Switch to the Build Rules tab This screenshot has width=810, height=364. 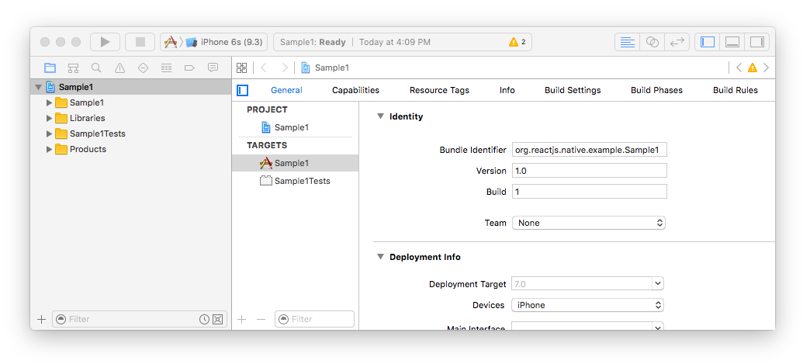736,90
